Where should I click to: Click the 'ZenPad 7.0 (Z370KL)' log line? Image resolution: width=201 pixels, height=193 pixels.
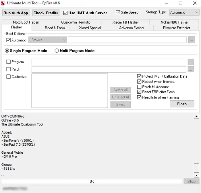[x=18, y=144]
